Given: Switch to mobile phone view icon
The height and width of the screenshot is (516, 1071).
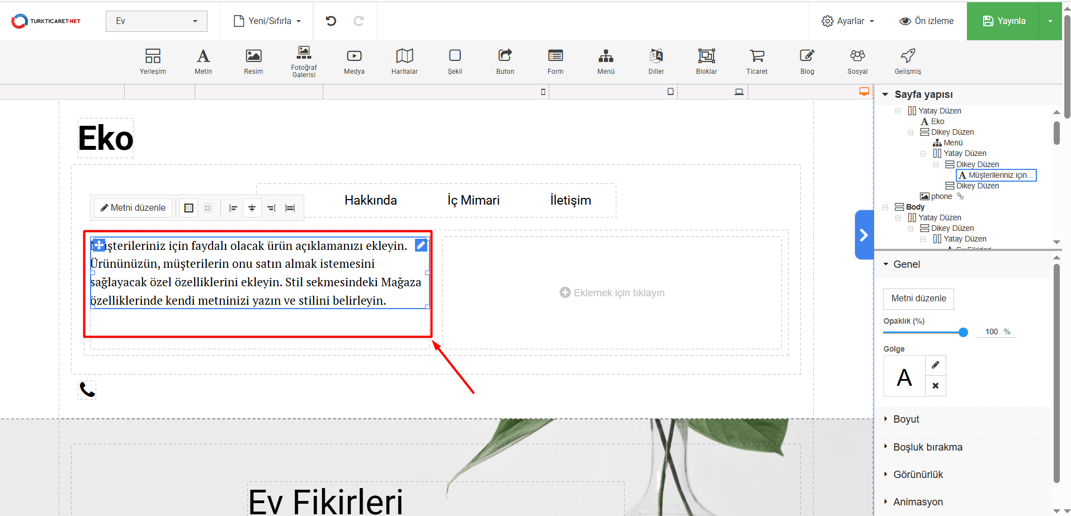Looking at the screenshot, I should tap(543, 92).
